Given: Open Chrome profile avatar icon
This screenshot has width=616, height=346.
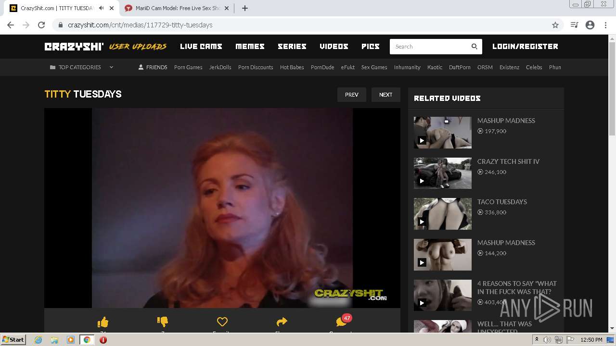Looking at the screenshot, I should 590,25.
